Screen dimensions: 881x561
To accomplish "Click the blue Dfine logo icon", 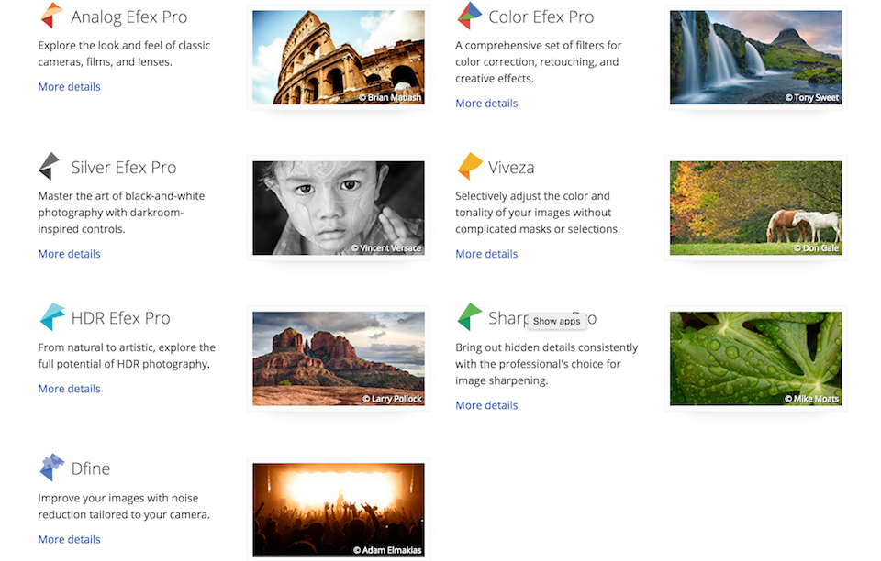I will click(x=51, y=467).
